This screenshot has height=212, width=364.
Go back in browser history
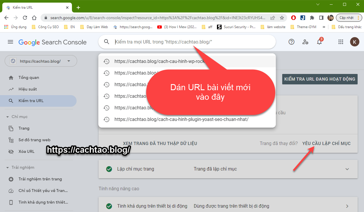pyautogui.click(x=6, y=18)
